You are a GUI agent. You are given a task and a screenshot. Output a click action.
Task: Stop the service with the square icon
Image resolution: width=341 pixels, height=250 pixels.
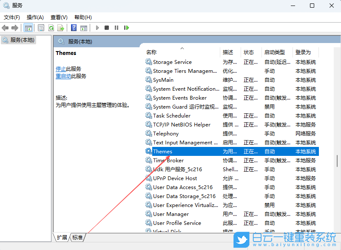[x=108, y=28]
